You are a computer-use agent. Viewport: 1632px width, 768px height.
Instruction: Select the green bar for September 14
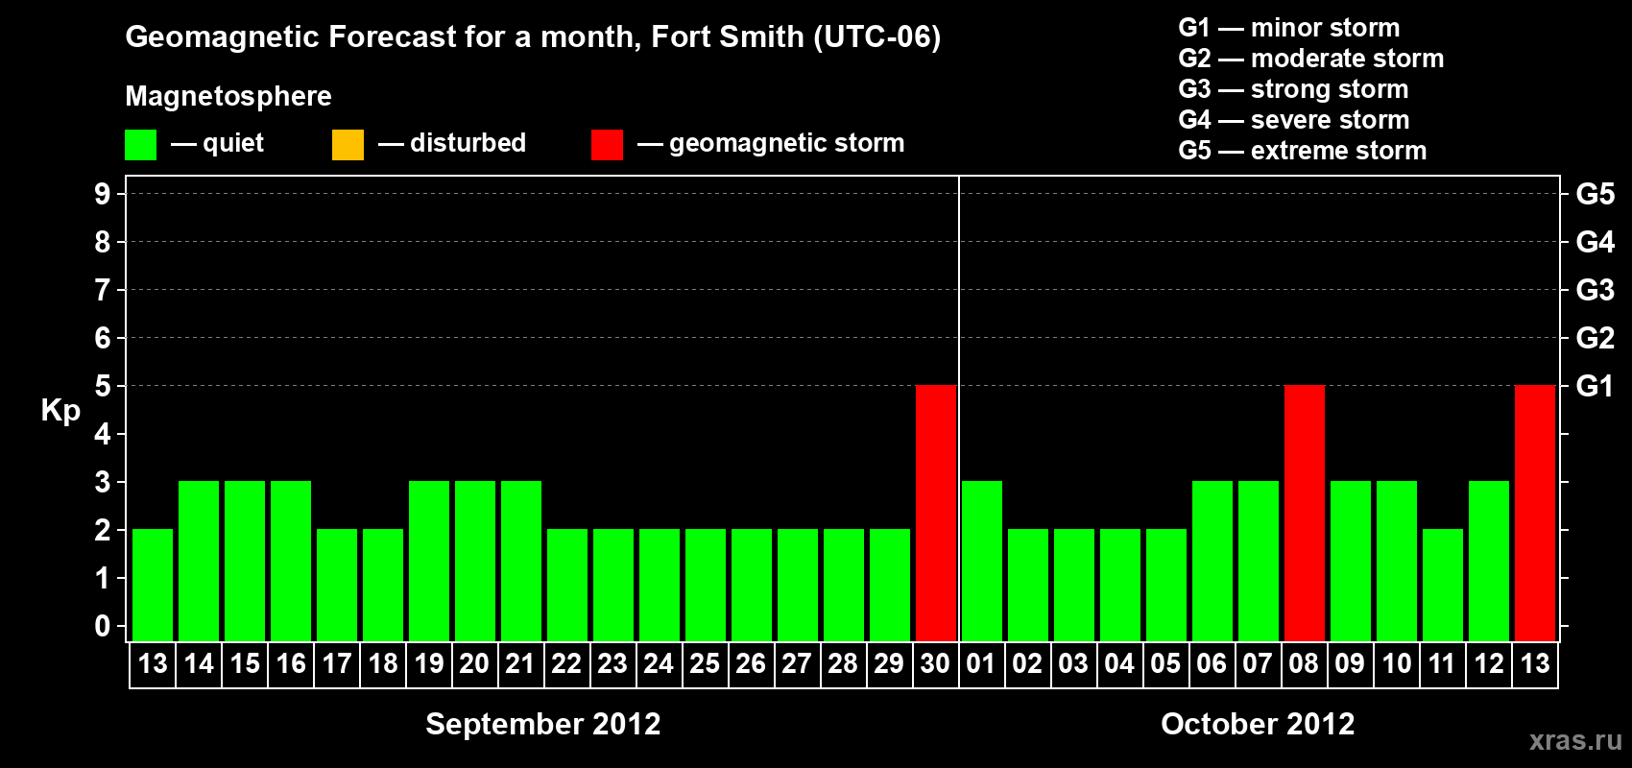click(199, 561)
